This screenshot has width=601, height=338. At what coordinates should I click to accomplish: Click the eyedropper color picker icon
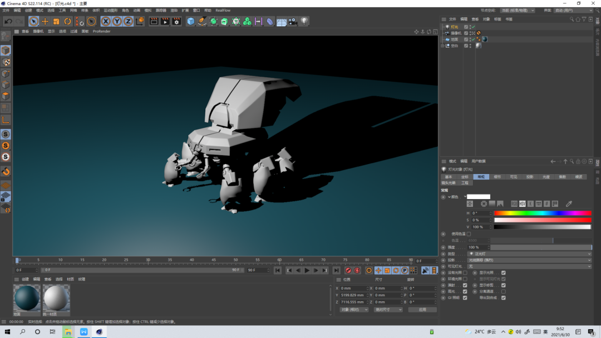(x=569, y=204)
